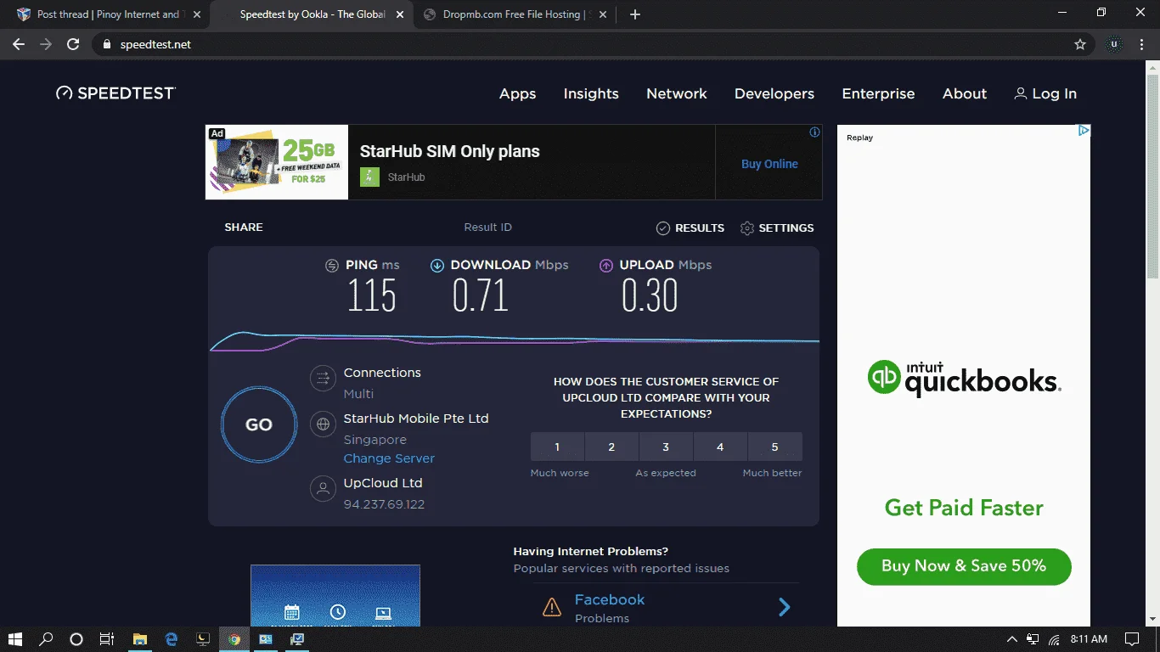
Task: Click the Connections mode icon
Action: click(323, 378)
